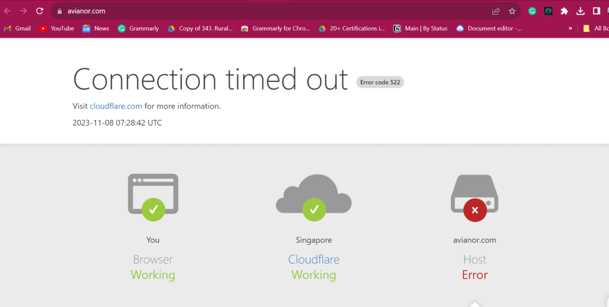
Task: Click the Singapore location label
Action: point(314,240)
